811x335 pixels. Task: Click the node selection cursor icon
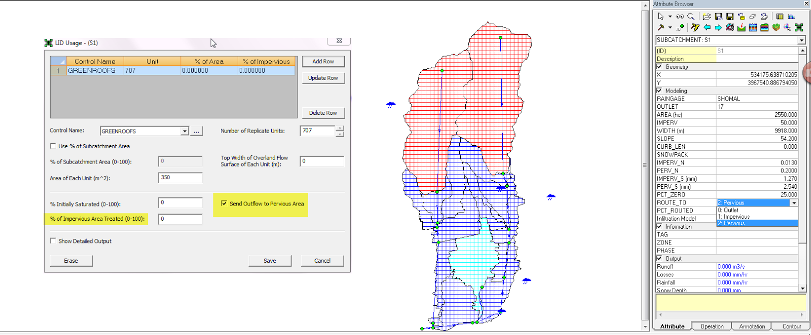coord(787,27)
